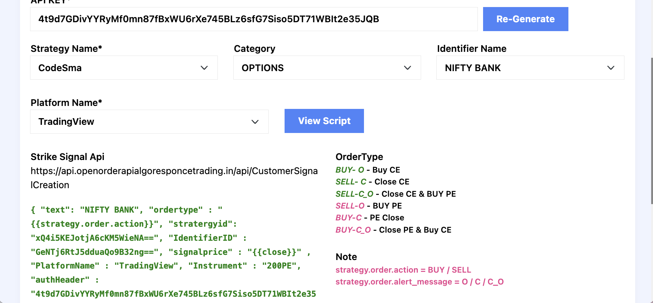This screenshot has height=303, width=653.
Task: Select the BUY-C PE Close entry
Action: [x=370, y=218]
